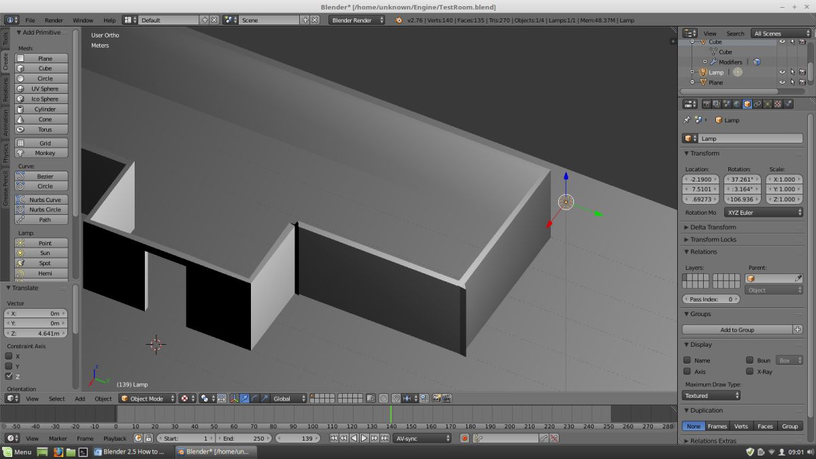Open the Global orientation dropdown
The width and height of the screenshot is (816, 459).
click(x=290, y=398)
